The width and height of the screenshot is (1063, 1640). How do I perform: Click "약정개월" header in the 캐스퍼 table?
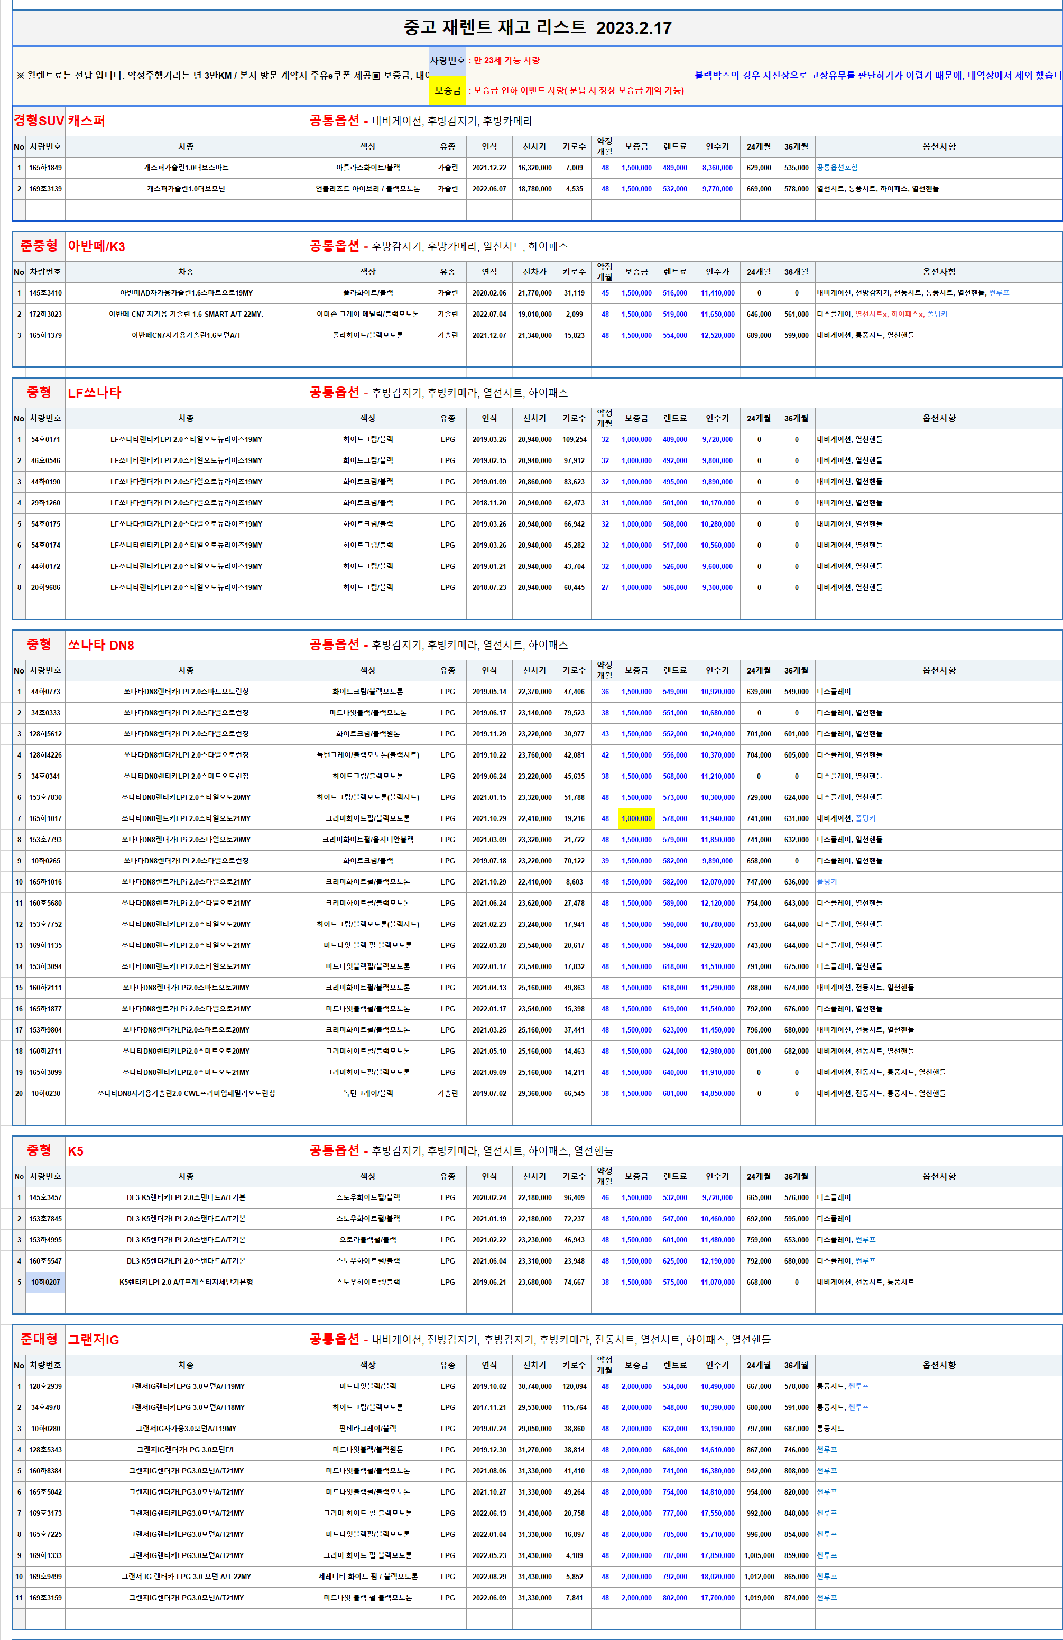(x=605, y=146)
